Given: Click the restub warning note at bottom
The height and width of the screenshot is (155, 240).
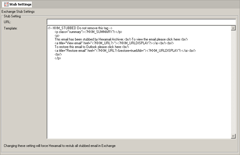Looking at the screenshot, I should click(59, 146).
